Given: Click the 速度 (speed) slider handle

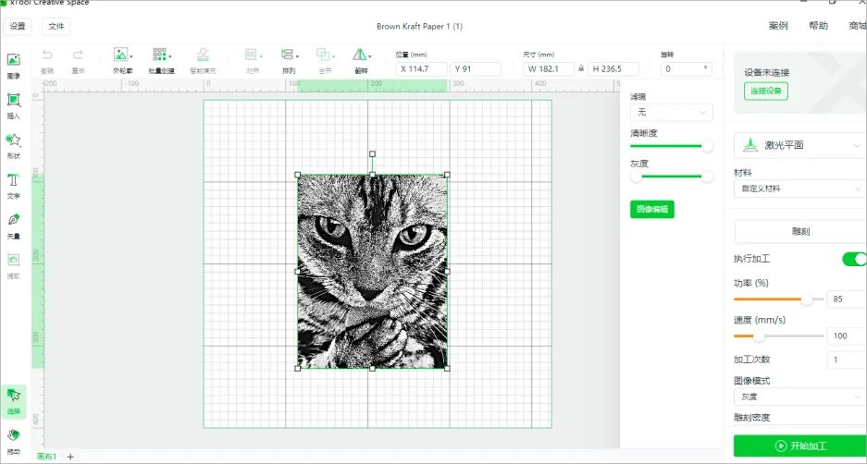Looking at the screenshot, I should click(x=759, y=336).
